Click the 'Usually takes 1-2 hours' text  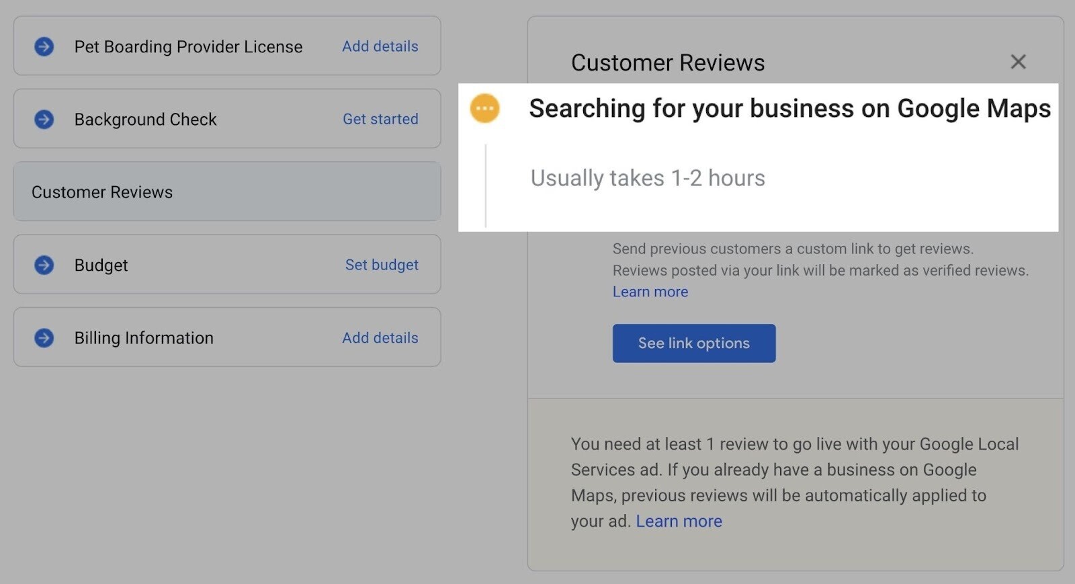pyautogui.click(x=648, y=178)
